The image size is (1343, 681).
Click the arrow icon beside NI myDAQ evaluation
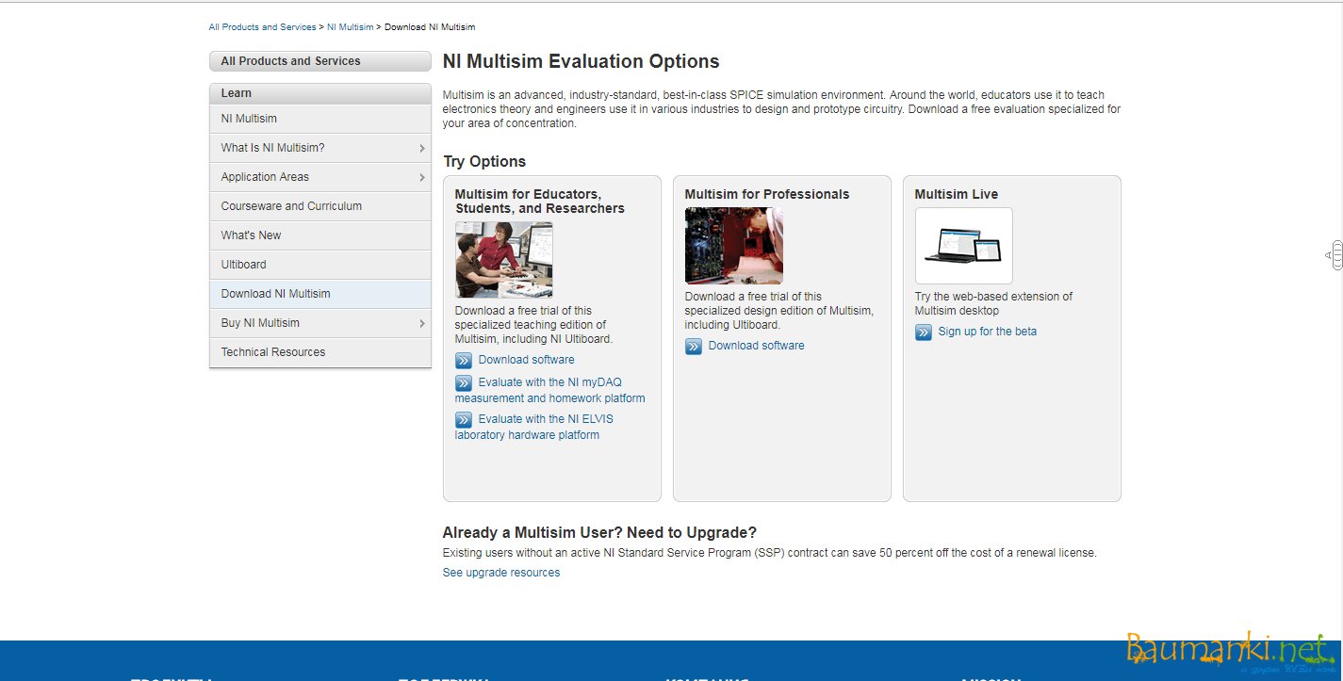click(464, 383)
